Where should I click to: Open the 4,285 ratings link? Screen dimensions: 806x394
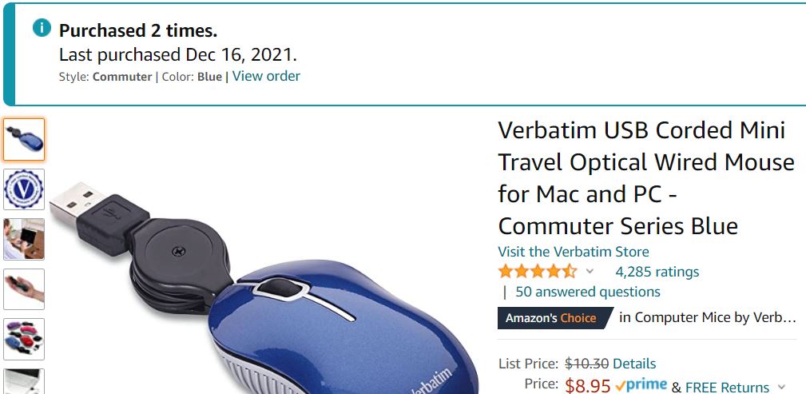coord(657,271)
